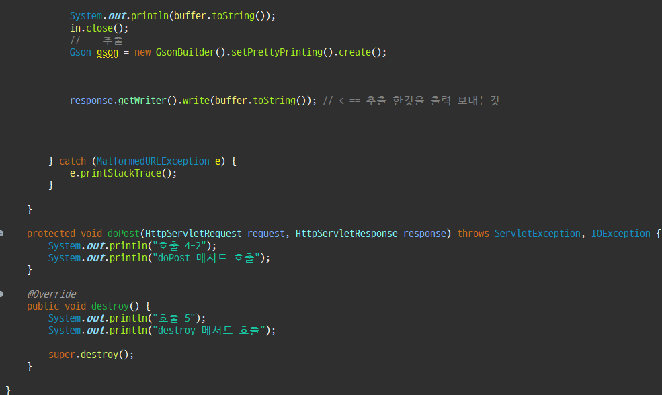Click response in the getWriter line

pos(91,101)
